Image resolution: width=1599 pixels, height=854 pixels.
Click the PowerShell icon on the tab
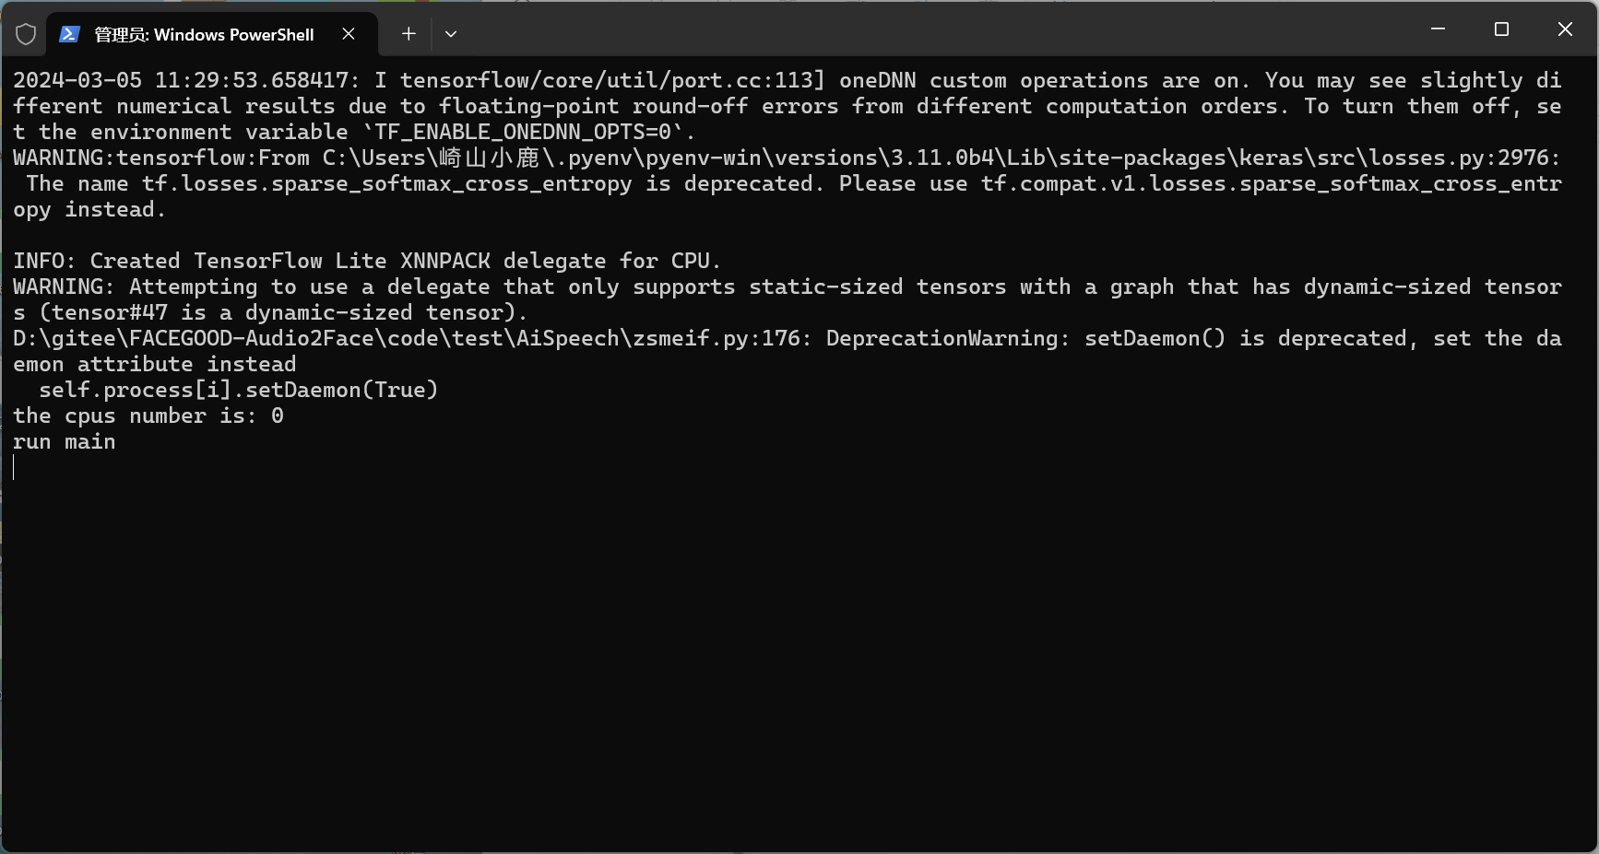[x=69, y=34]
